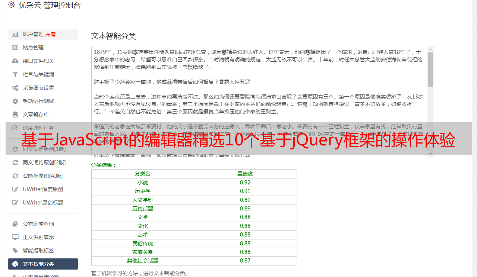477x277 pixels.
Task: Click the book icon for 公有词库查询
Action: pos(15,224)
